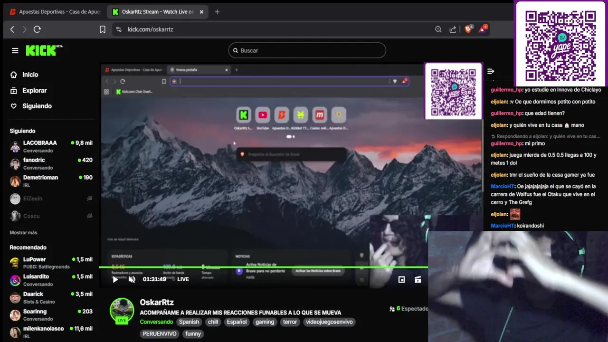The height and width of the screenshot is (342, 608).
Task: Open a new browser tab
Action: pyautogui.click(x=217, y=12)
